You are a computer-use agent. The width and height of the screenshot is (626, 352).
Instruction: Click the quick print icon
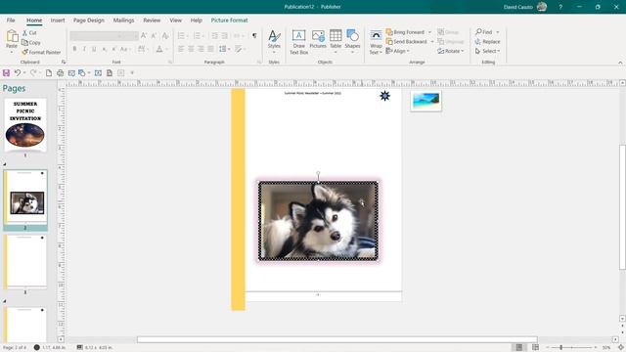[x=60, y=73]
